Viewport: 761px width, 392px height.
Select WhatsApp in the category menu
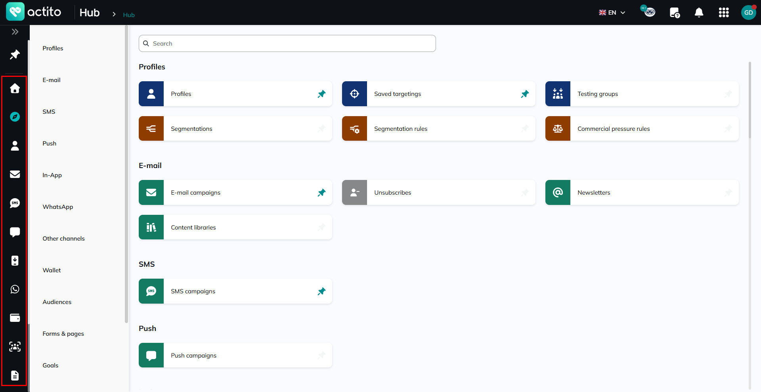(x=58, y=207)
